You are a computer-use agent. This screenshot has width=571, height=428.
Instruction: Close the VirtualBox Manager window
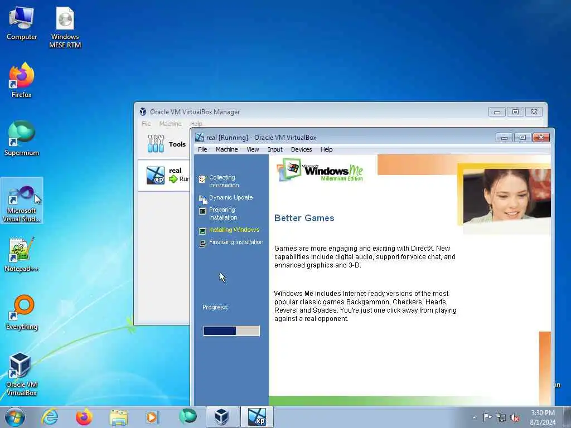click(x=534, y=112)
